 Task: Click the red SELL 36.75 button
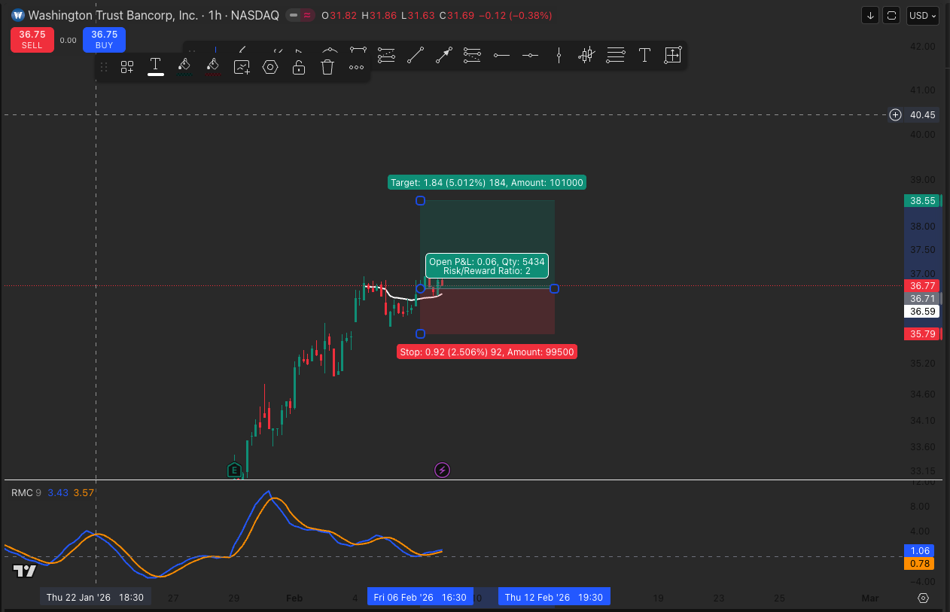[x=32, y=39]
